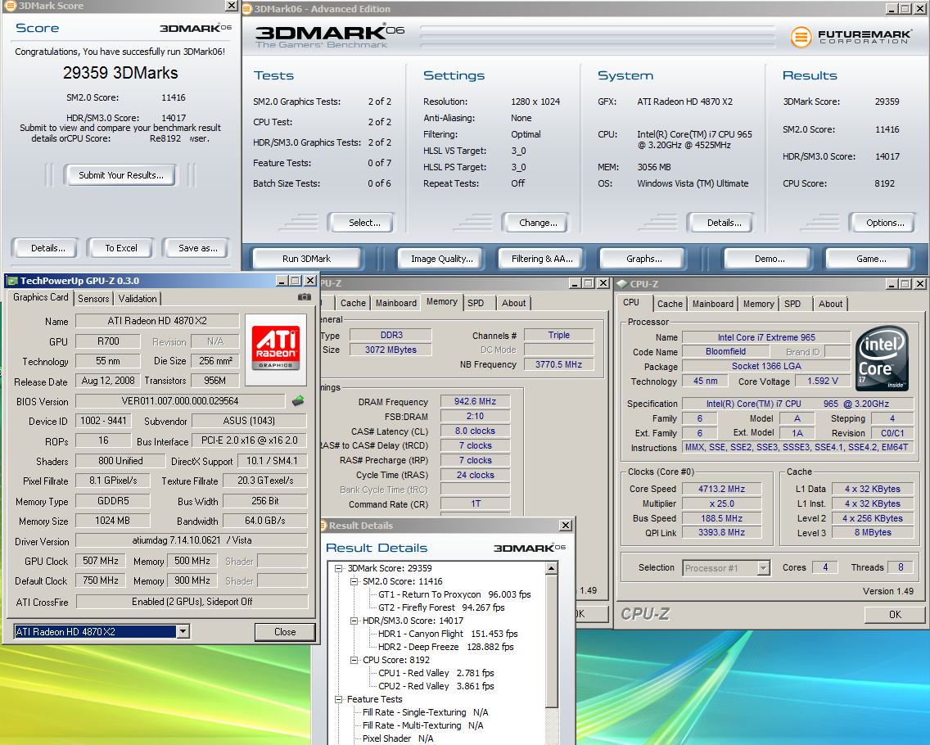
Task: Click the DRAM Frequency 942.6 MHz value
Action: [x=475, y=402]
